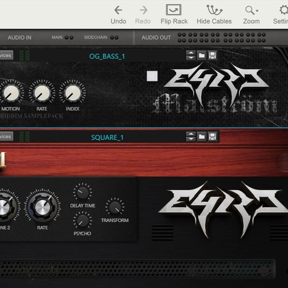Click the INDEX knob
This screenshot has height=288, width=288.
point(73,93)
